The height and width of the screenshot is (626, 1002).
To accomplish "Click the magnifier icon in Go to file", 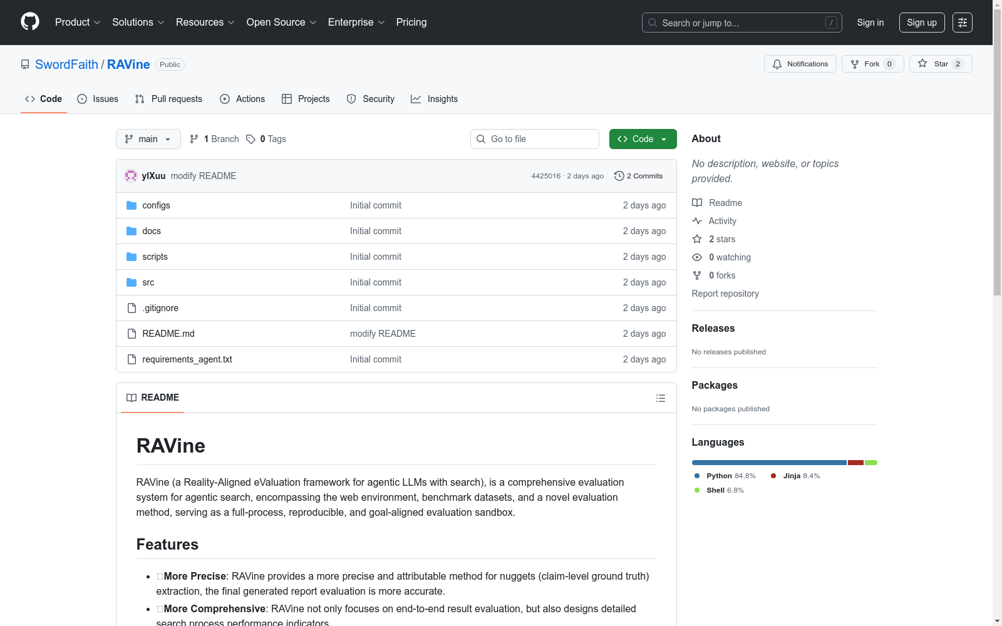I will tap(481, 139).
